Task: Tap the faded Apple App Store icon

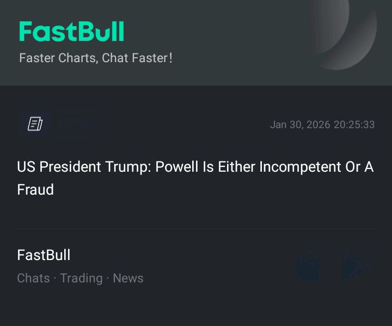Action: [x=308, y=265]
